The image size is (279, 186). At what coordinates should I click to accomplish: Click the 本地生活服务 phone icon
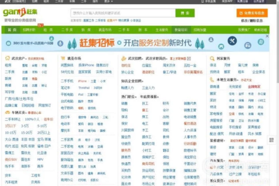pos(212,80)
